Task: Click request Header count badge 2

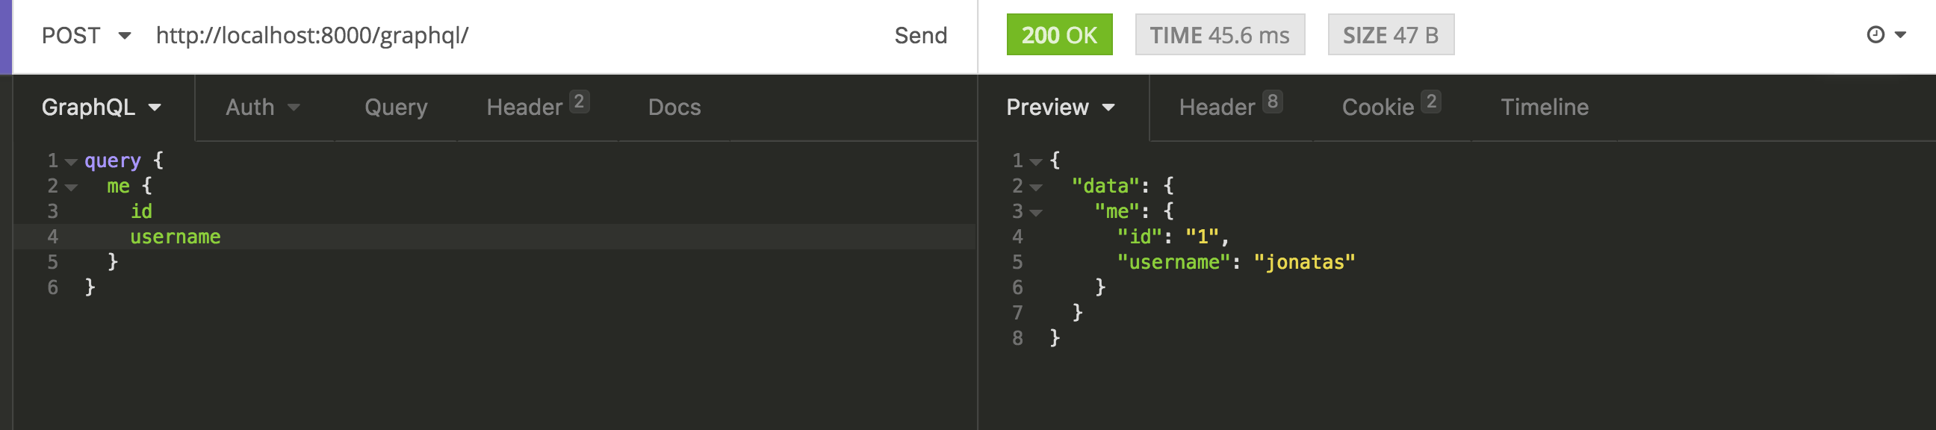Action: click(579, 102)
